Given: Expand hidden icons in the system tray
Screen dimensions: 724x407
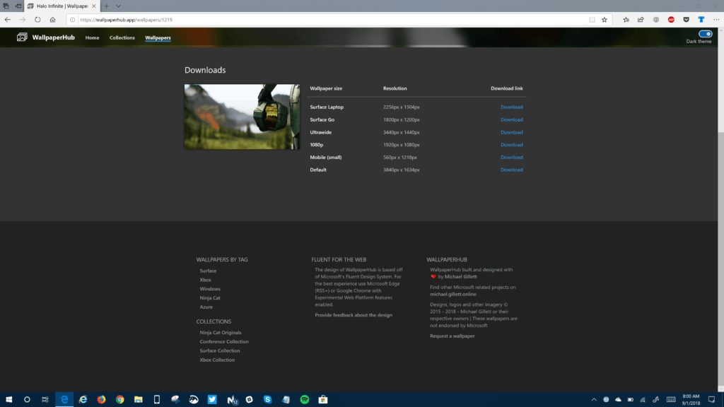Looking at the screenshot, I should 594,399.
